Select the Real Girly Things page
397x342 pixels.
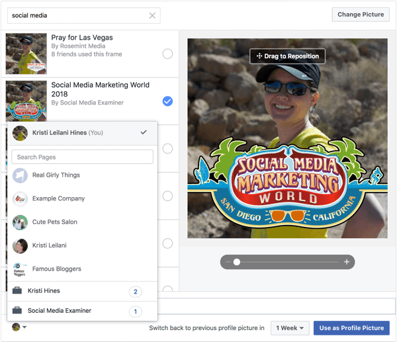click(83, 175)
